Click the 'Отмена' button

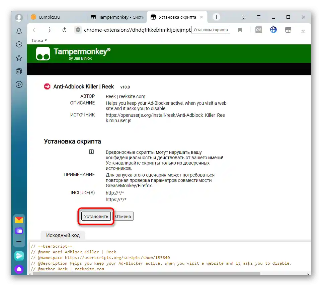[123, 216]
